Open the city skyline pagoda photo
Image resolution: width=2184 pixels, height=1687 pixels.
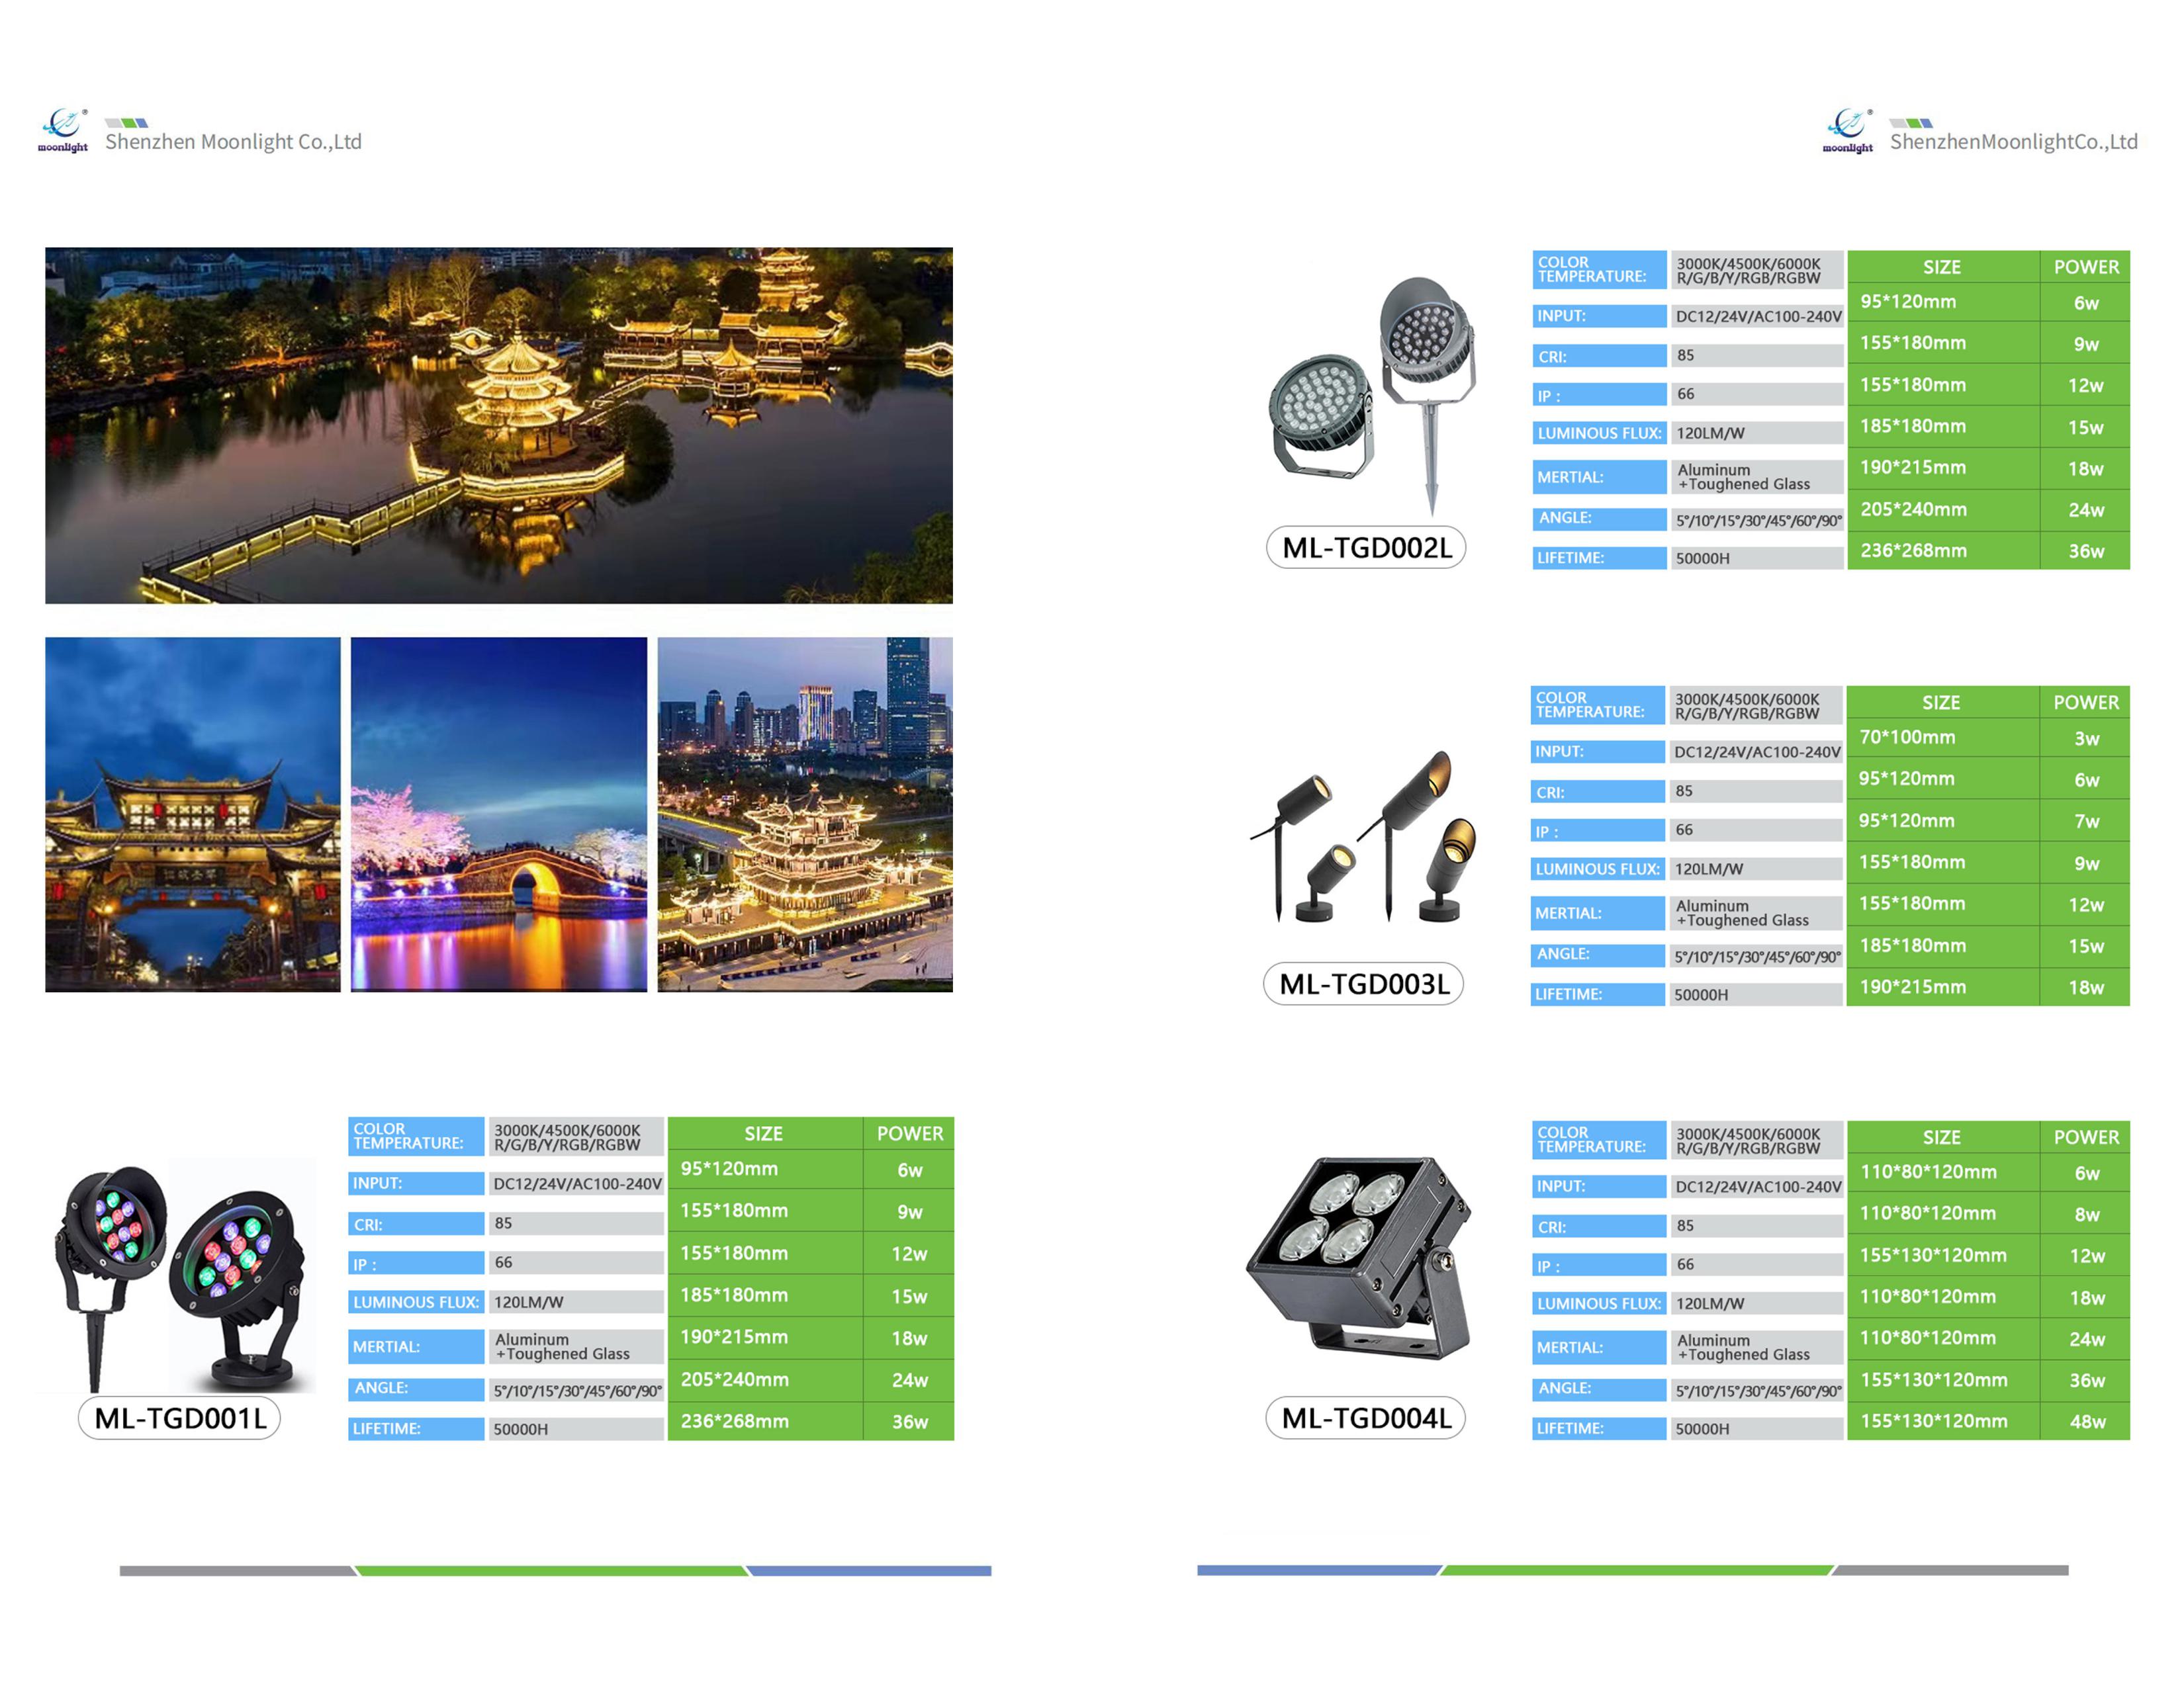(805, 814)
